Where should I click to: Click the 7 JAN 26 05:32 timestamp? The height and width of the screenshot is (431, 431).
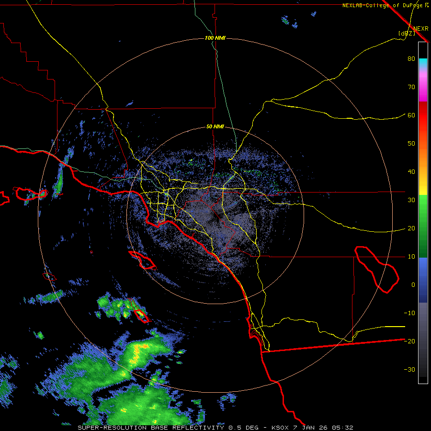324,428
